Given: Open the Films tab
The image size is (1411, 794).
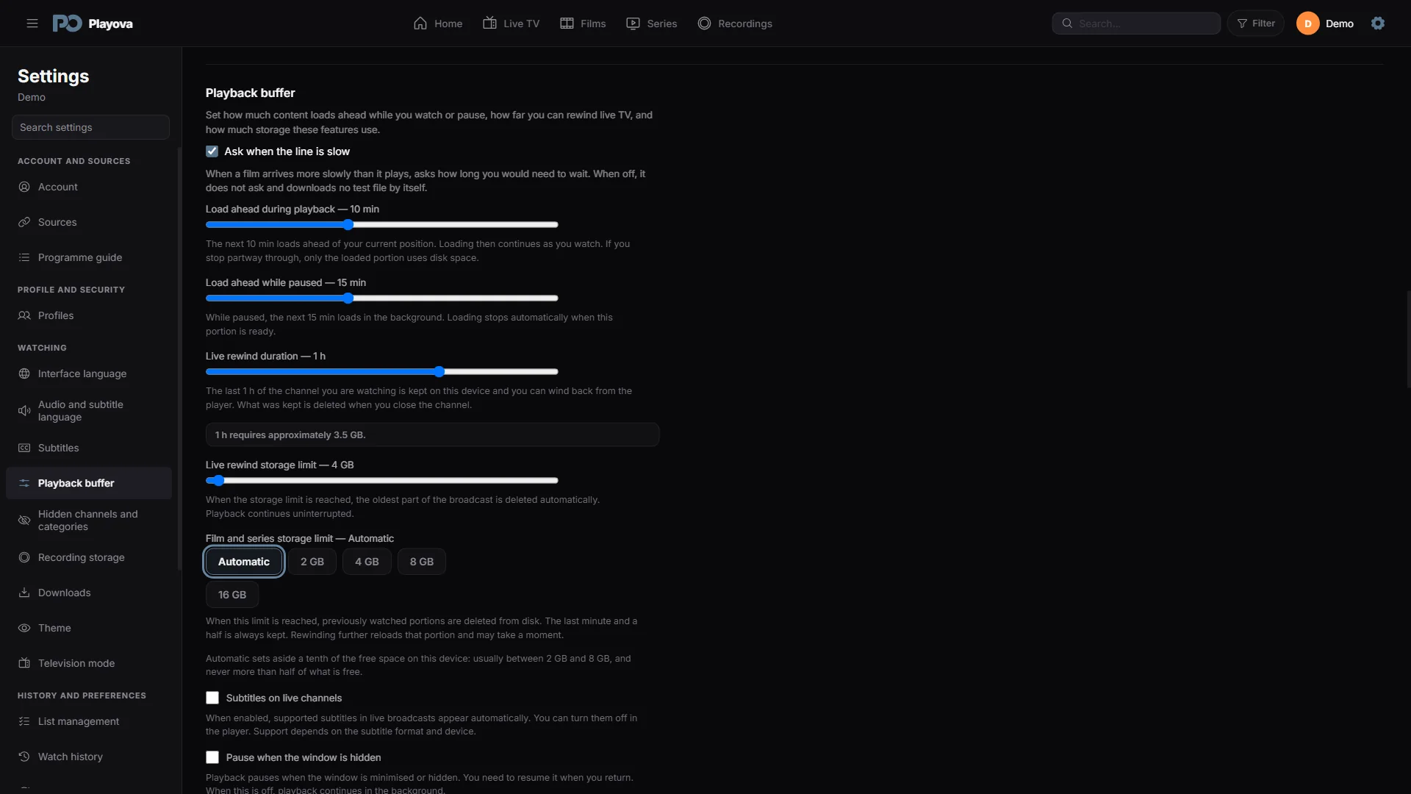Looking at the screenshot, I should pos(583,24).
